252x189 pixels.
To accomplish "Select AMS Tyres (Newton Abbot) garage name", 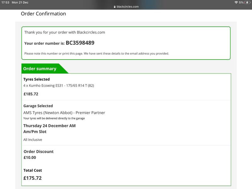I will pos(64,113).
